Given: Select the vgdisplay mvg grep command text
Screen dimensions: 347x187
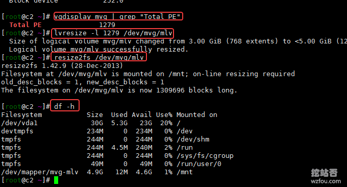Looking at the screenshot, I should click(x=117, y=17).
